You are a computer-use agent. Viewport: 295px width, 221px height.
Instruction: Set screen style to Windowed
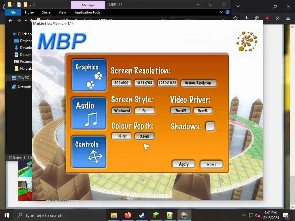[x=122, y=111]
